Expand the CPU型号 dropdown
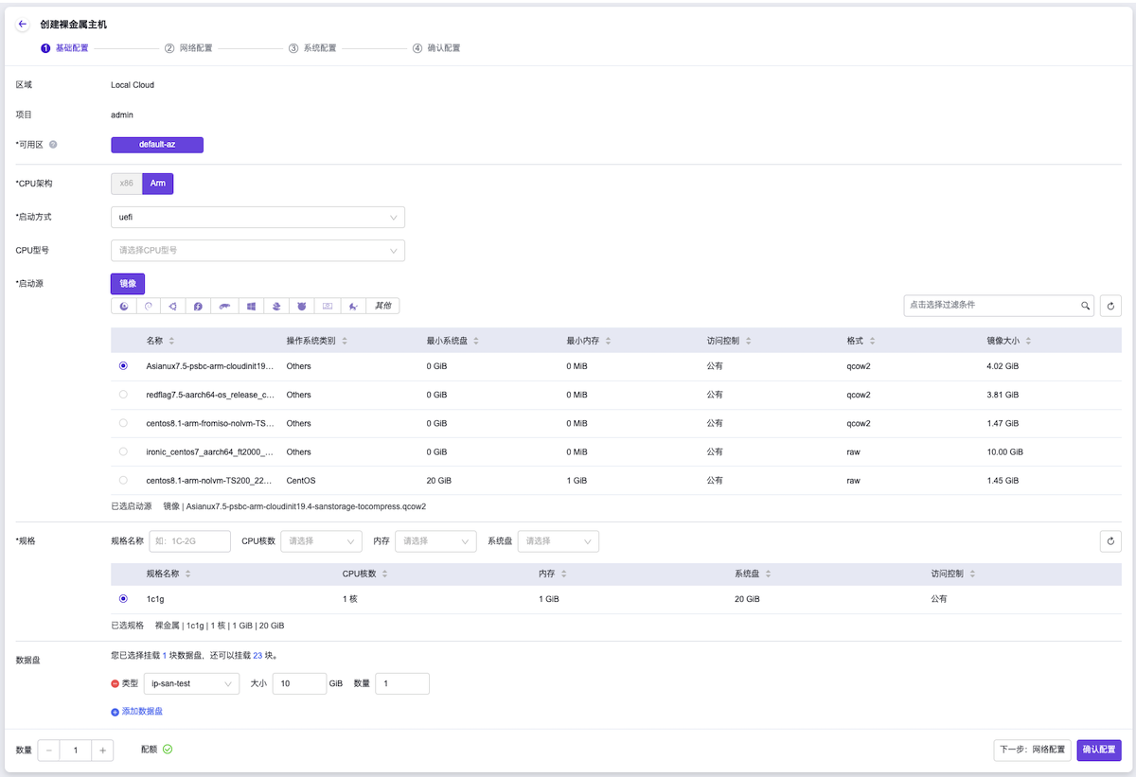The image size is (1136, 777). (x=257, y=251)
